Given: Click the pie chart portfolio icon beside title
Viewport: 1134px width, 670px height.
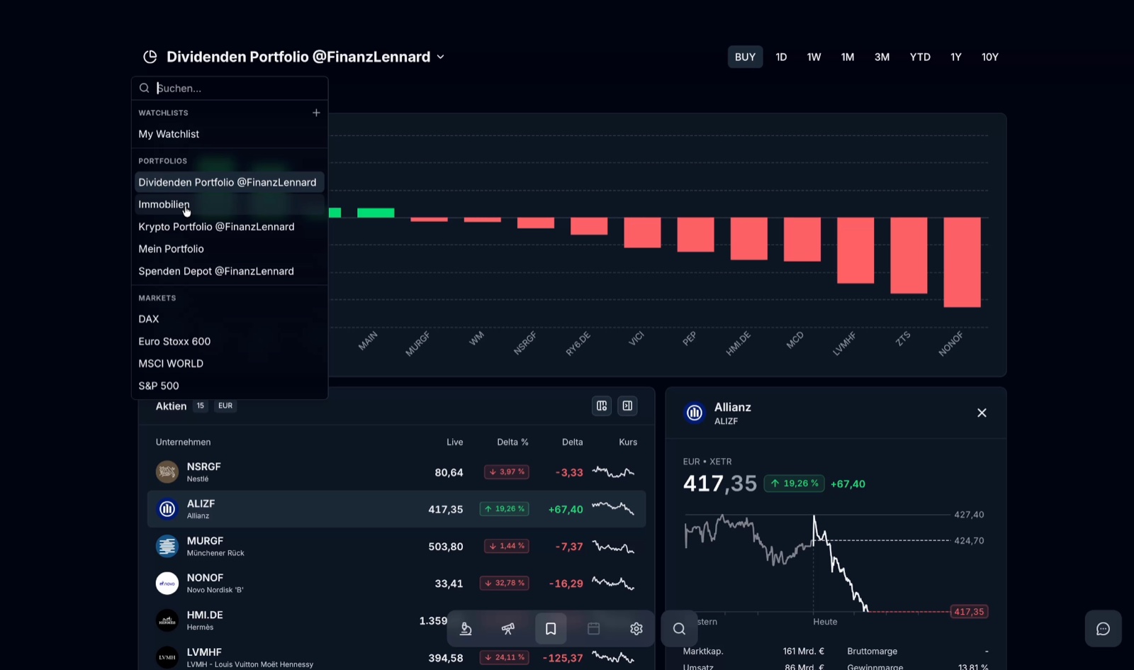Looking at the screenshot, I should click(x=150, y=57).
